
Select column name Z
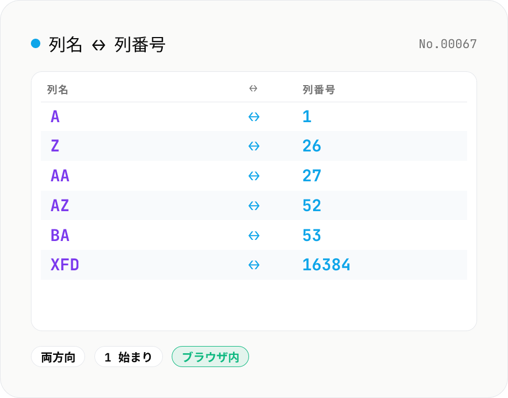pos(55,146)
